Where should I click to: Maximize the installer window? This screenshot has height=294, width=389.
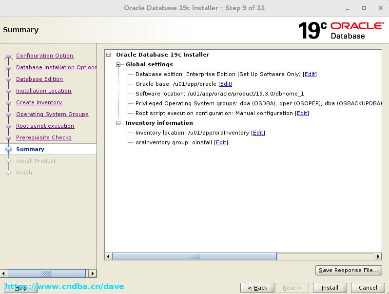pos(364,8)
